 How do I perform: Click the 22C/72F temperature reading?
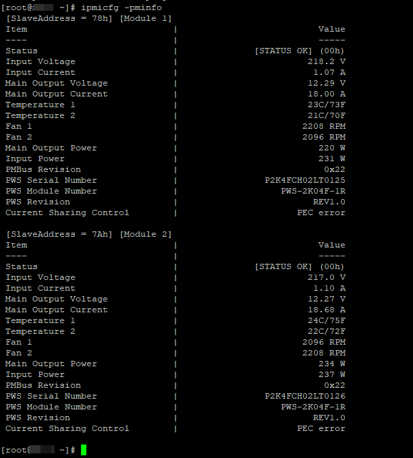point(327,331)
